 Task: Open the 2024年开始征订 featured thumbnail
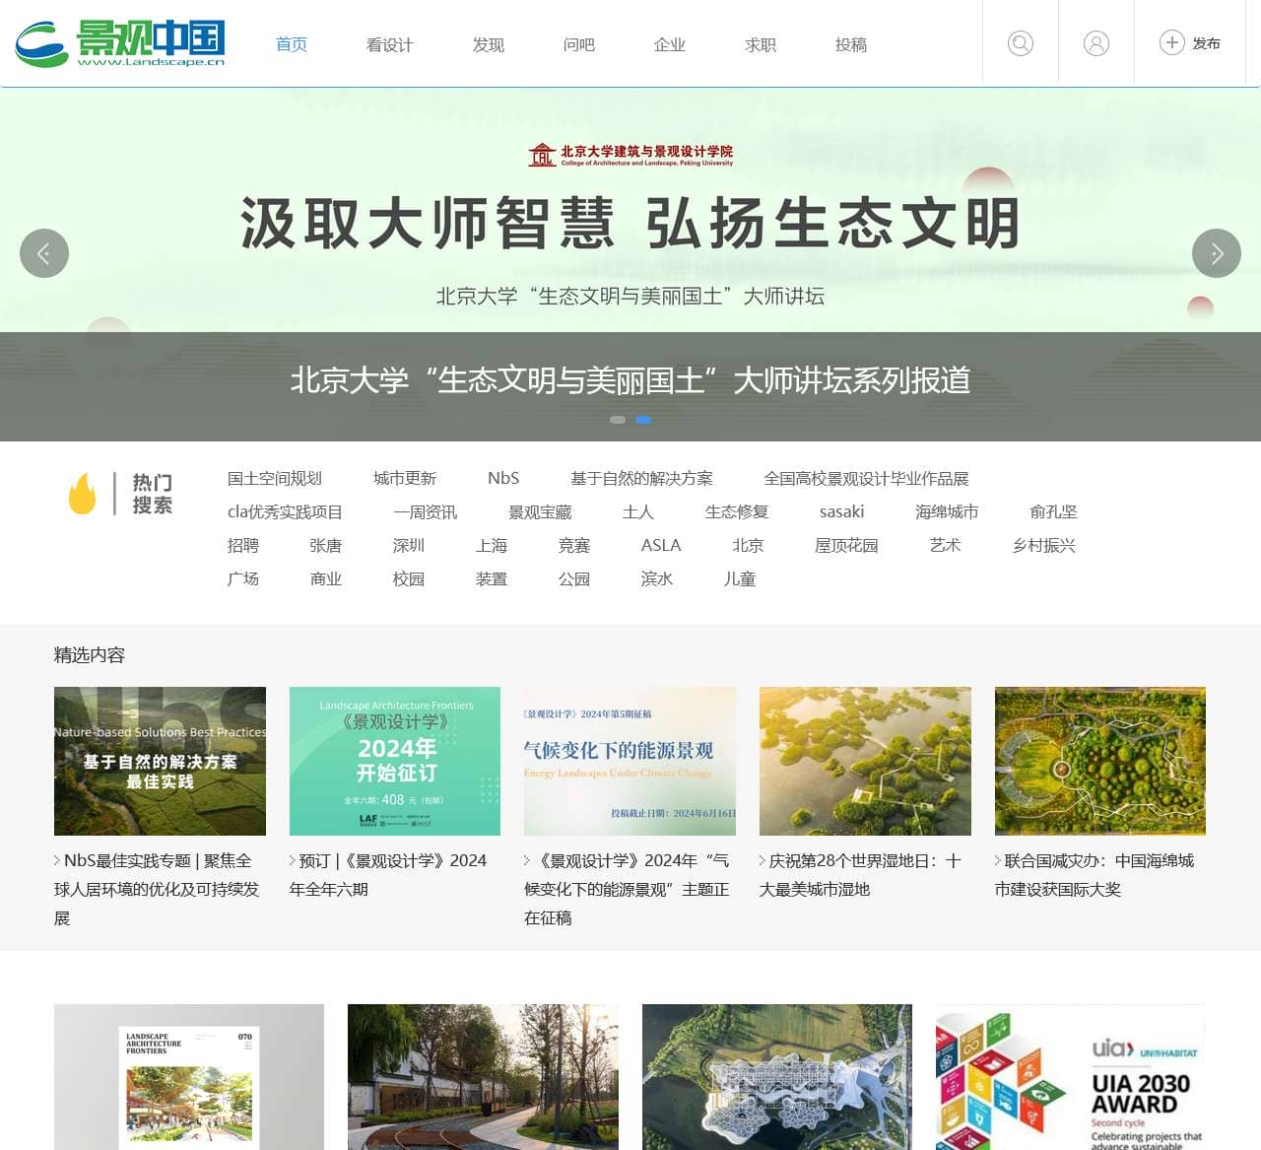click(x=395, y=761)
